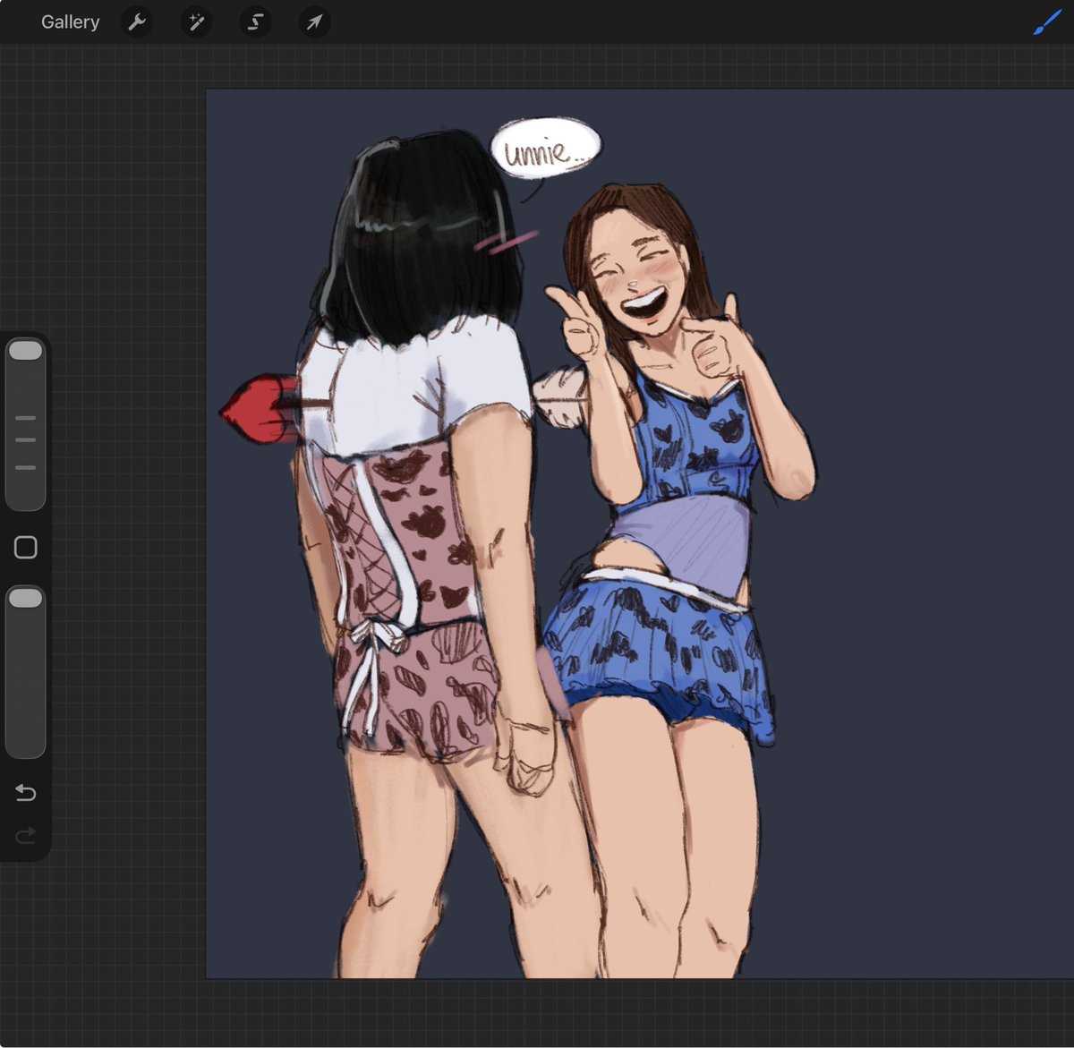Click the red heart arrow on canvas
The height and width of the screenshot is (1048, 1074).
(261, 410)
